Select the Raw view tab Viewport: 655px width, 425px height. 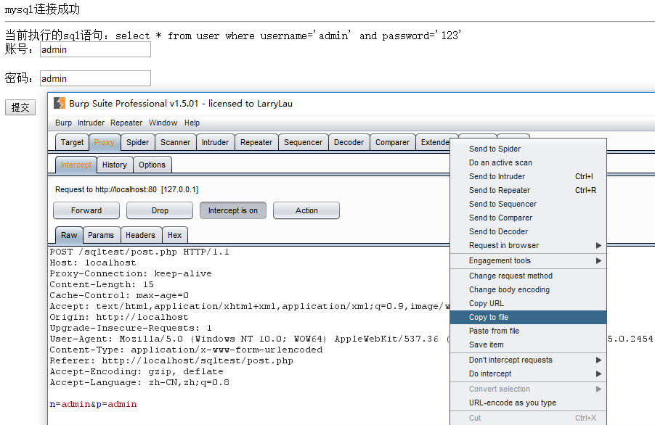pyautogui.click(x=69, y=235)
